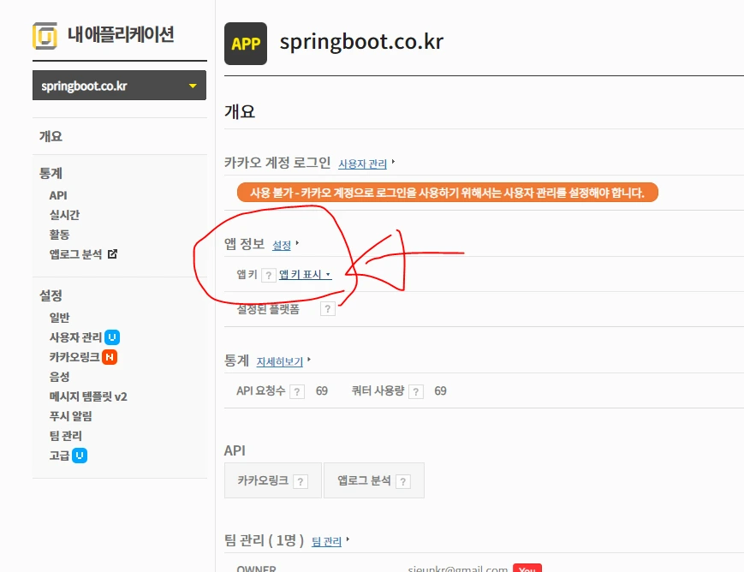Click the help icon inside the 카카오링크 API button
Viewport: 744px width, 572px height.
point(301,482)
